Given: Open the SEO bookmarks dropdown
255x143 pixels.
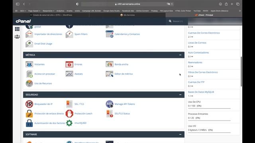Looking at the screenshot, I should click(x=23, y=11).
